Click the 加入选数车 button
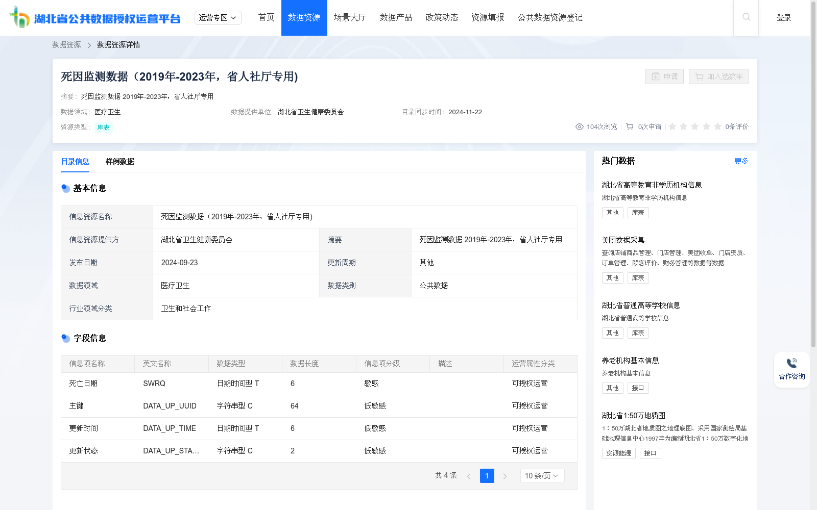 [x=718, y=76]
